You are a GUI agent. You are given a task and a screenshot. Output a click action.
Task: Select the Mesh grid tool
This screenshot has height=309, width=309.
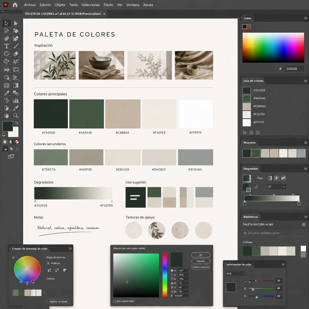pos(6,85)
